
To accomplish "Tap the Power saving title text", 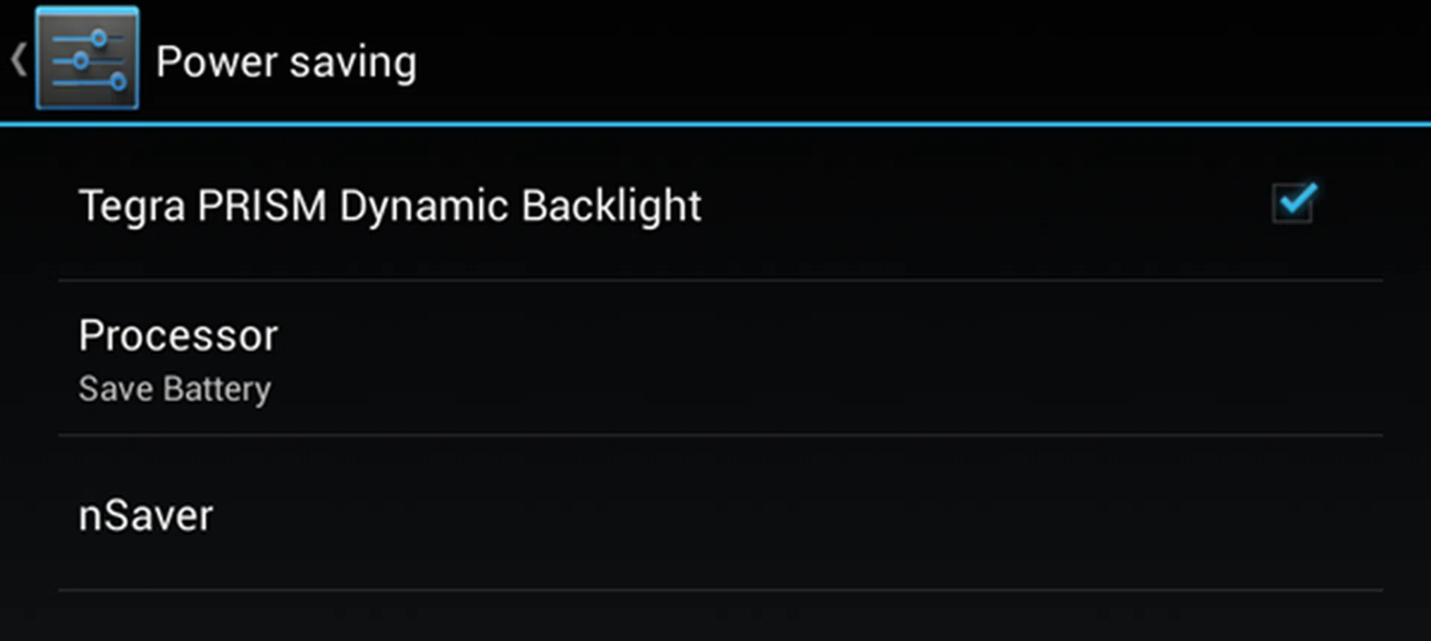I will tap(286, 60).
